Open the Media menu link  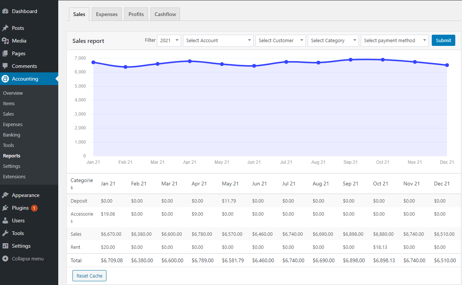point(19,41)
